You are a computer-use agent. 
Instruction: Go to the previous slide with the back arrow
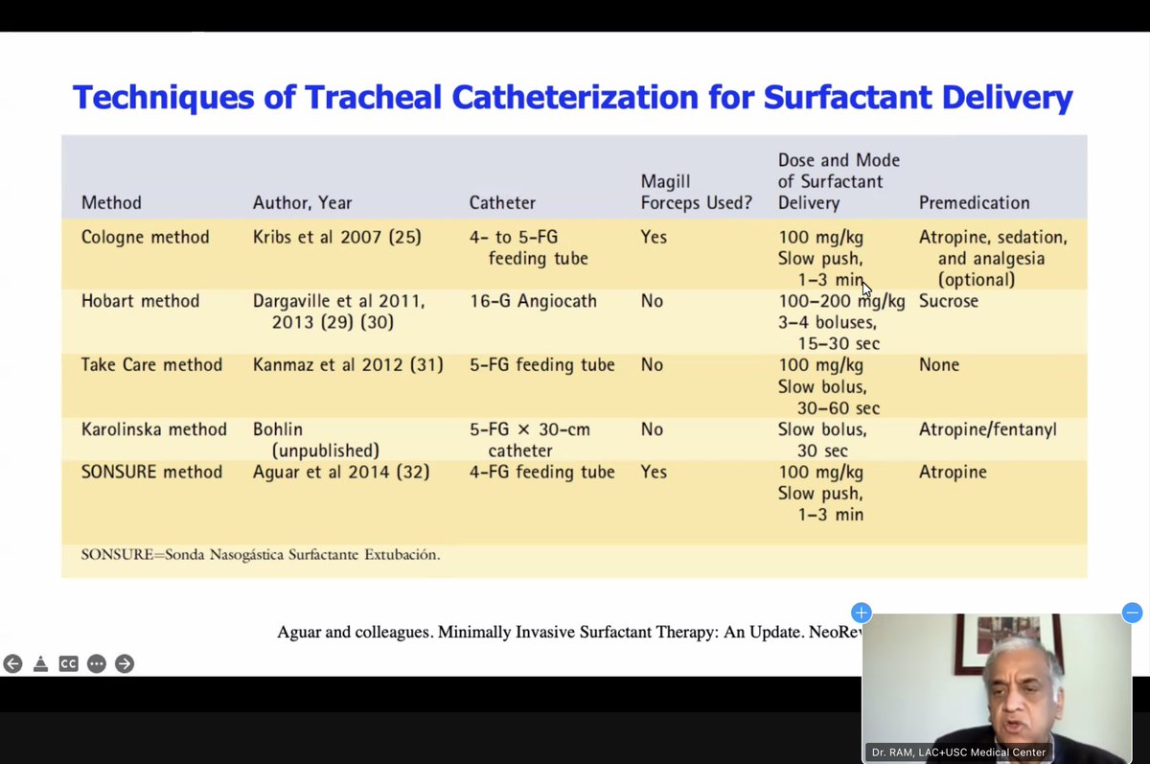pos(12,663)
